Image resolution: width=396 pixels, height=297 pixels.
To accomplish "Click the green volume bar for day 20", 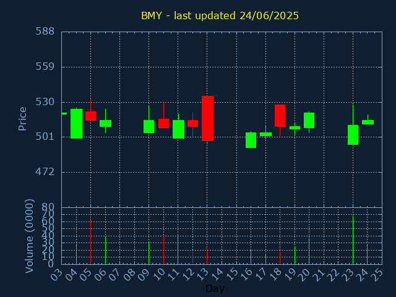I will coord(309,251).
